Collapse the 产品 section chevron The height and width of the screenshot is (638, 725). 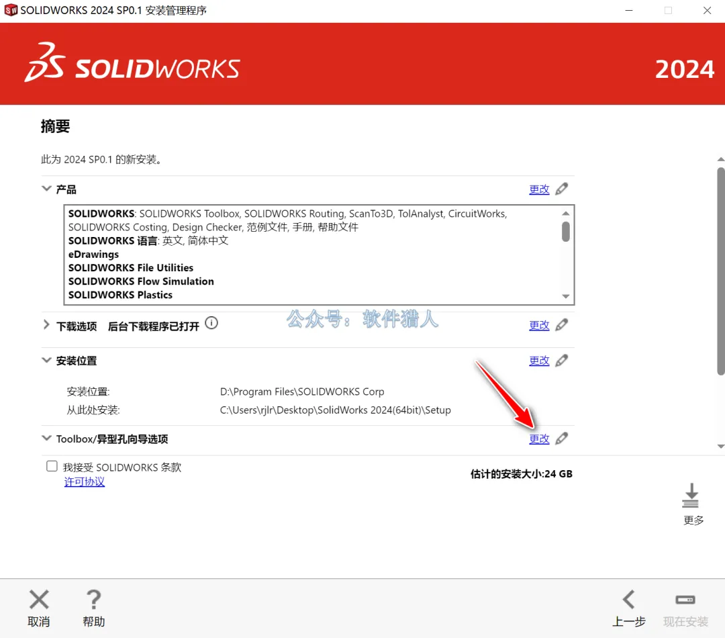point(46,188)
